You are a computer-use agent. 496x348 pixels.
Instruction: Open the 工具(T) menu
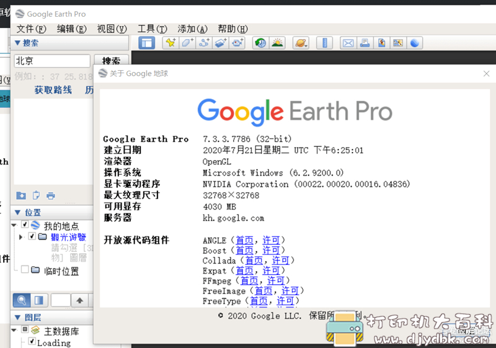coord(152,29)
